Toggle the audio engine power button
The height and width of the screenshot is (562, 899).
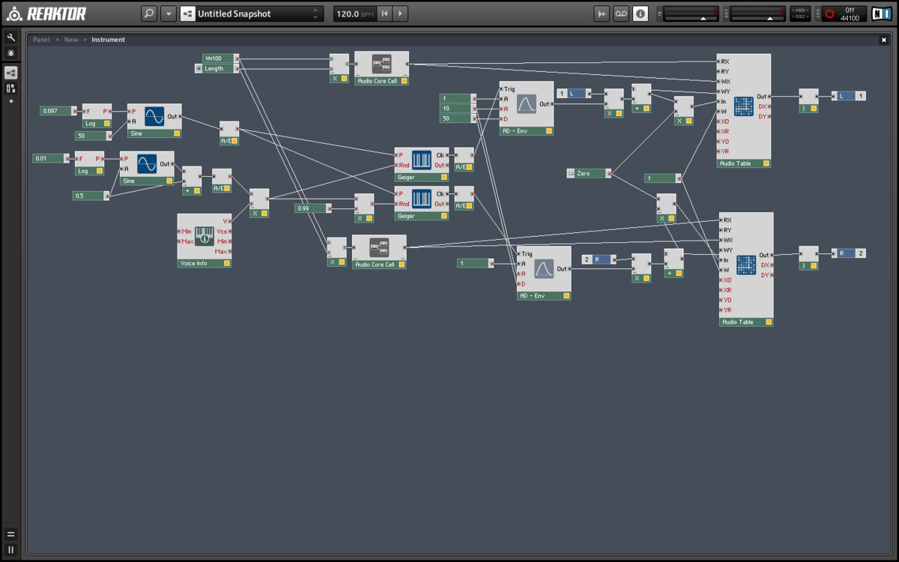pyautogui.click(x=829, y=13)
